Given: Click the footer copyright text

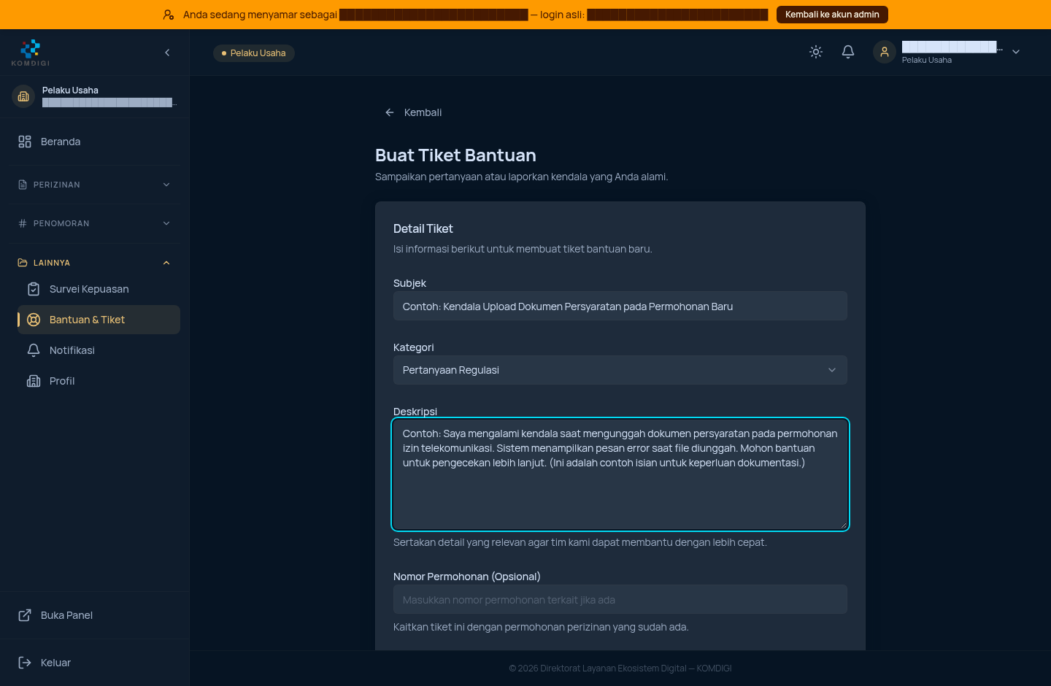Looking at the screenshot, I should click(x=620, y=668).
